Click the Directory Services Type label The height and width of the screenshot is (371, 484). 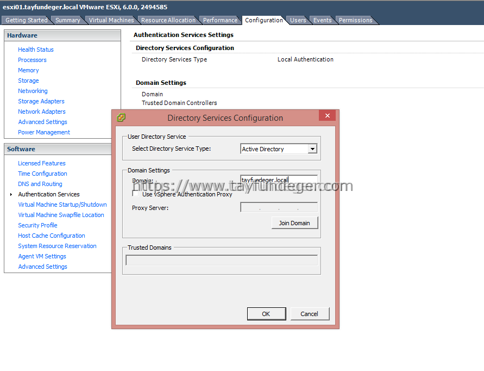click(x=174, y=59)
